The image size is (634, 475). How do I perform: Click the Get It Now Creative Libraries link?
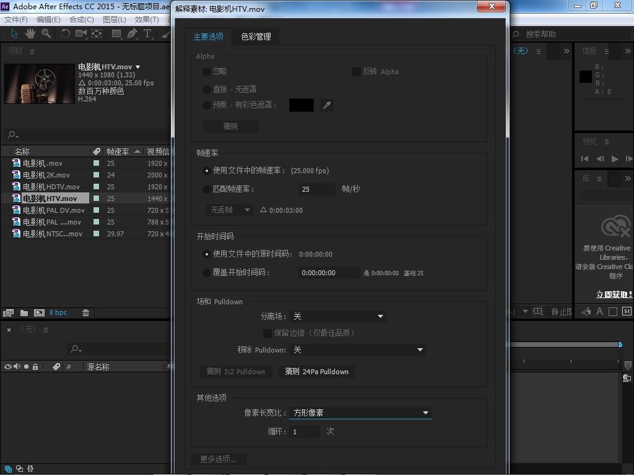tap(614, 294)
